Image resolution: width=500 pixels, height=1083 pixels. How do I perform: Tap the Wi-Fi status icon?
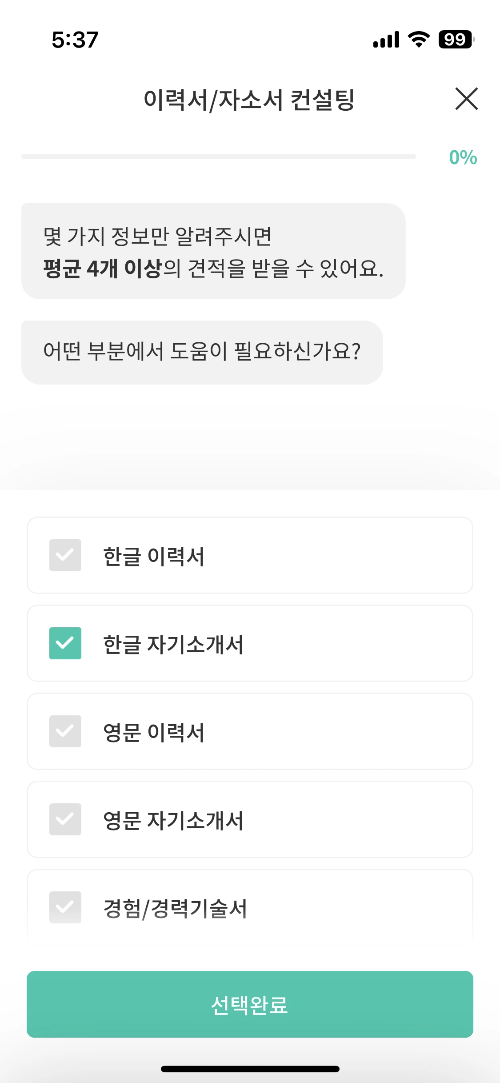(x=419, y=40)
